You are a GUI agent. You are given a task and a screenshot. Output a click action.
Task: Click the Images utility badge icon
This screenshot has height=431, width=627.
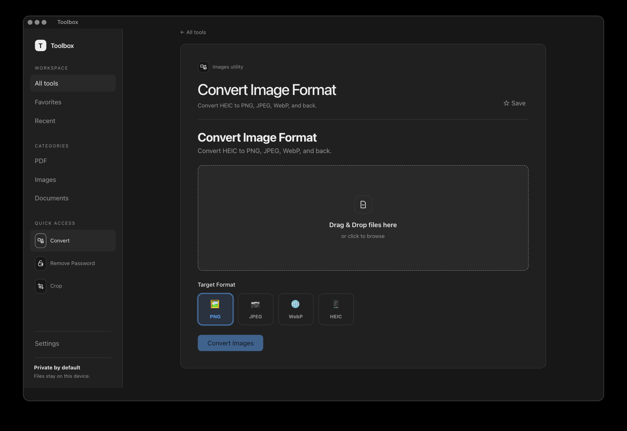(203, 67)
